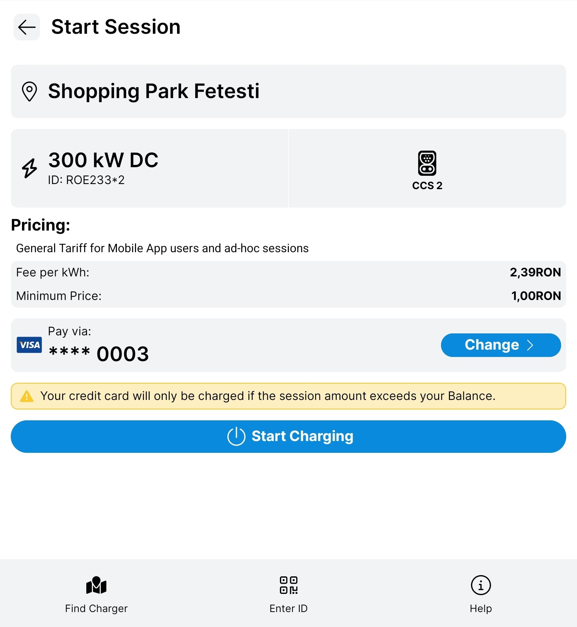This screenshot has height=627, width=577.
Task: Click the lightning bolt power icon
Action: 30,168
